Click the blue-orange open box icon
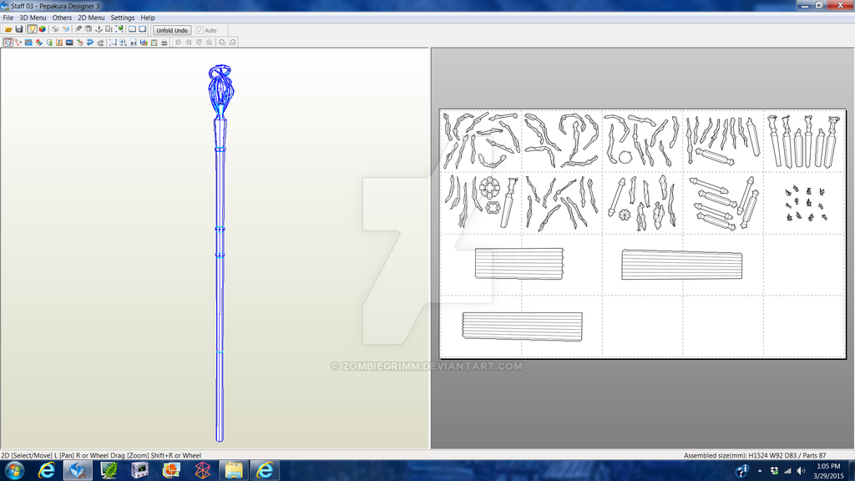This screenshot has width=855, height=481. 65,29
